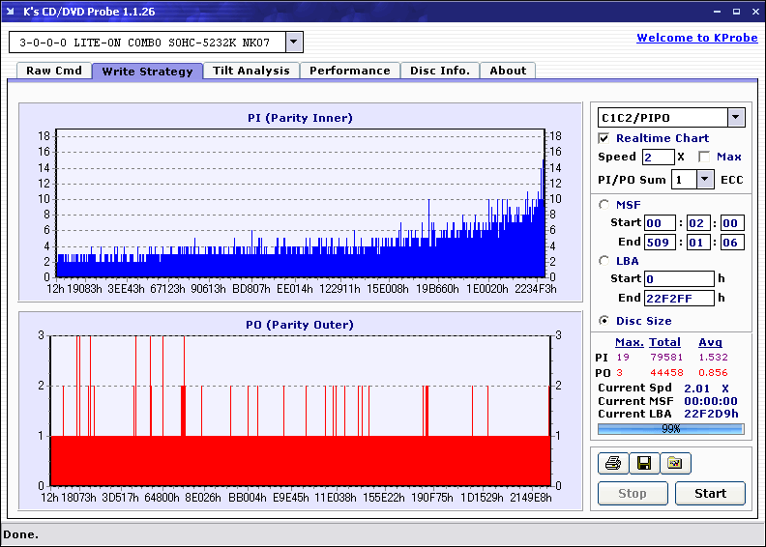
Task: Click the LBA End value field
Action: (680, 298)
